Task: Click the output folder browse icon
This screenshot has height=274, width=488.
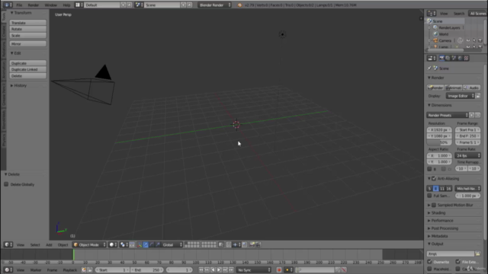Action: (478, 253)
